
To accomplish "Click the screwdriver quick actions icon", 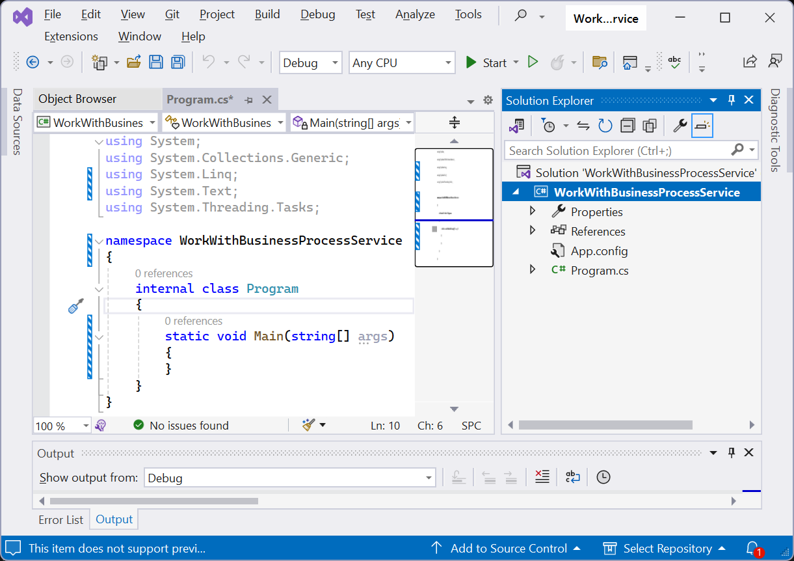I will click(76, 305).
